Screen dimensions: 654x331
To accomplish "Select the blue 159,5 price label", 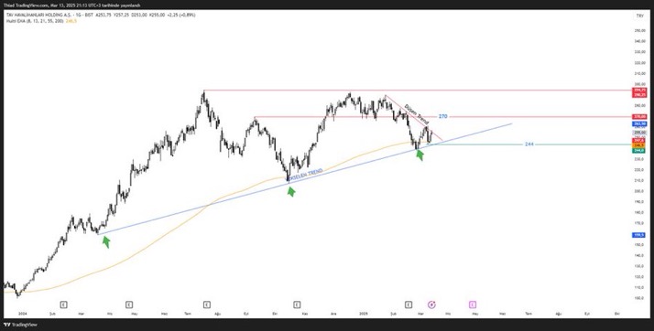I will click(x=639, y=235).
